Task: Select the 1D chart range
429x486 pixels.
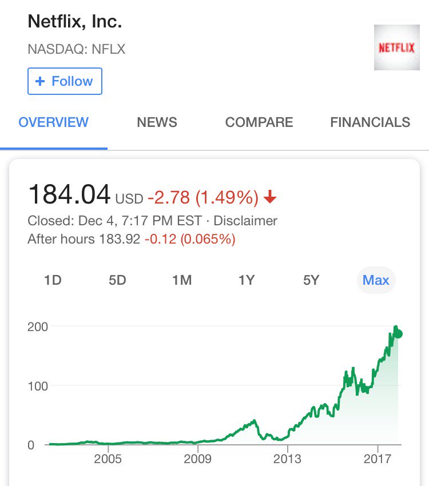Action: 53,280
